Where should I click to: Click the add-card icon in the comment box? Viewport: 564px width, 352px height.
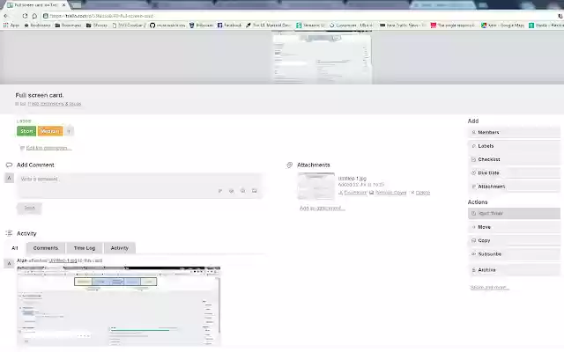[x=255, y=191]
